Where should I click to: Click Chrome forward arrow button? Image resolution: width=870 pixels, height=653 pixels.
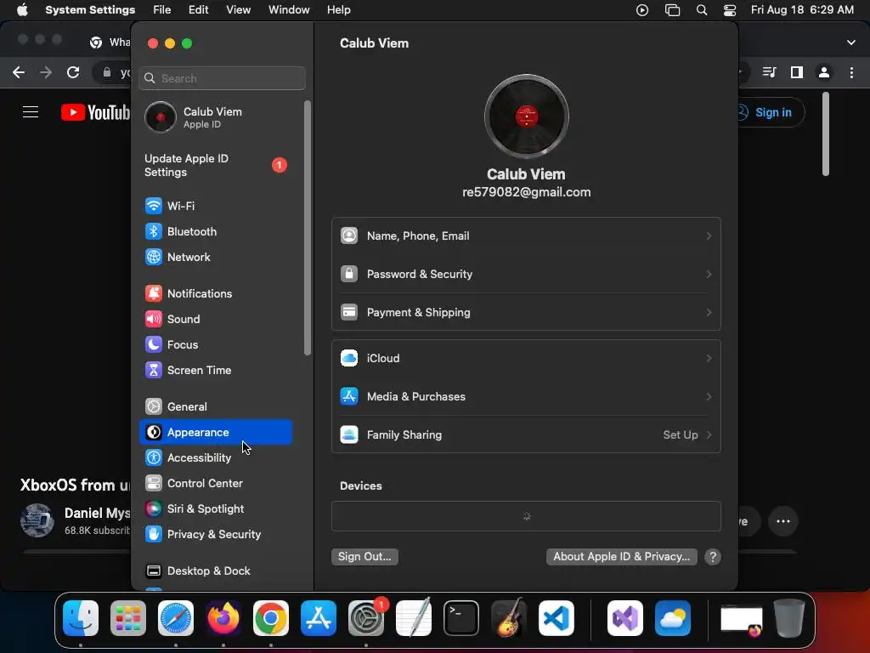tap(46, 73)
